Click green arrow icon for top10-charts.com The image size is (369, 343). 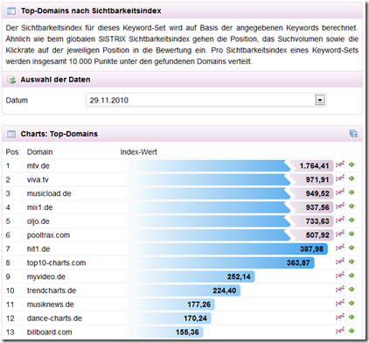coord(352,262)
